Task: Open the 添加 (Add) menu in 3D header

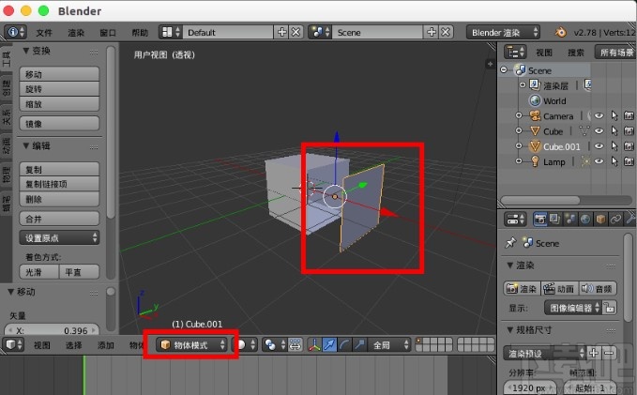Action: pos(106,345)
